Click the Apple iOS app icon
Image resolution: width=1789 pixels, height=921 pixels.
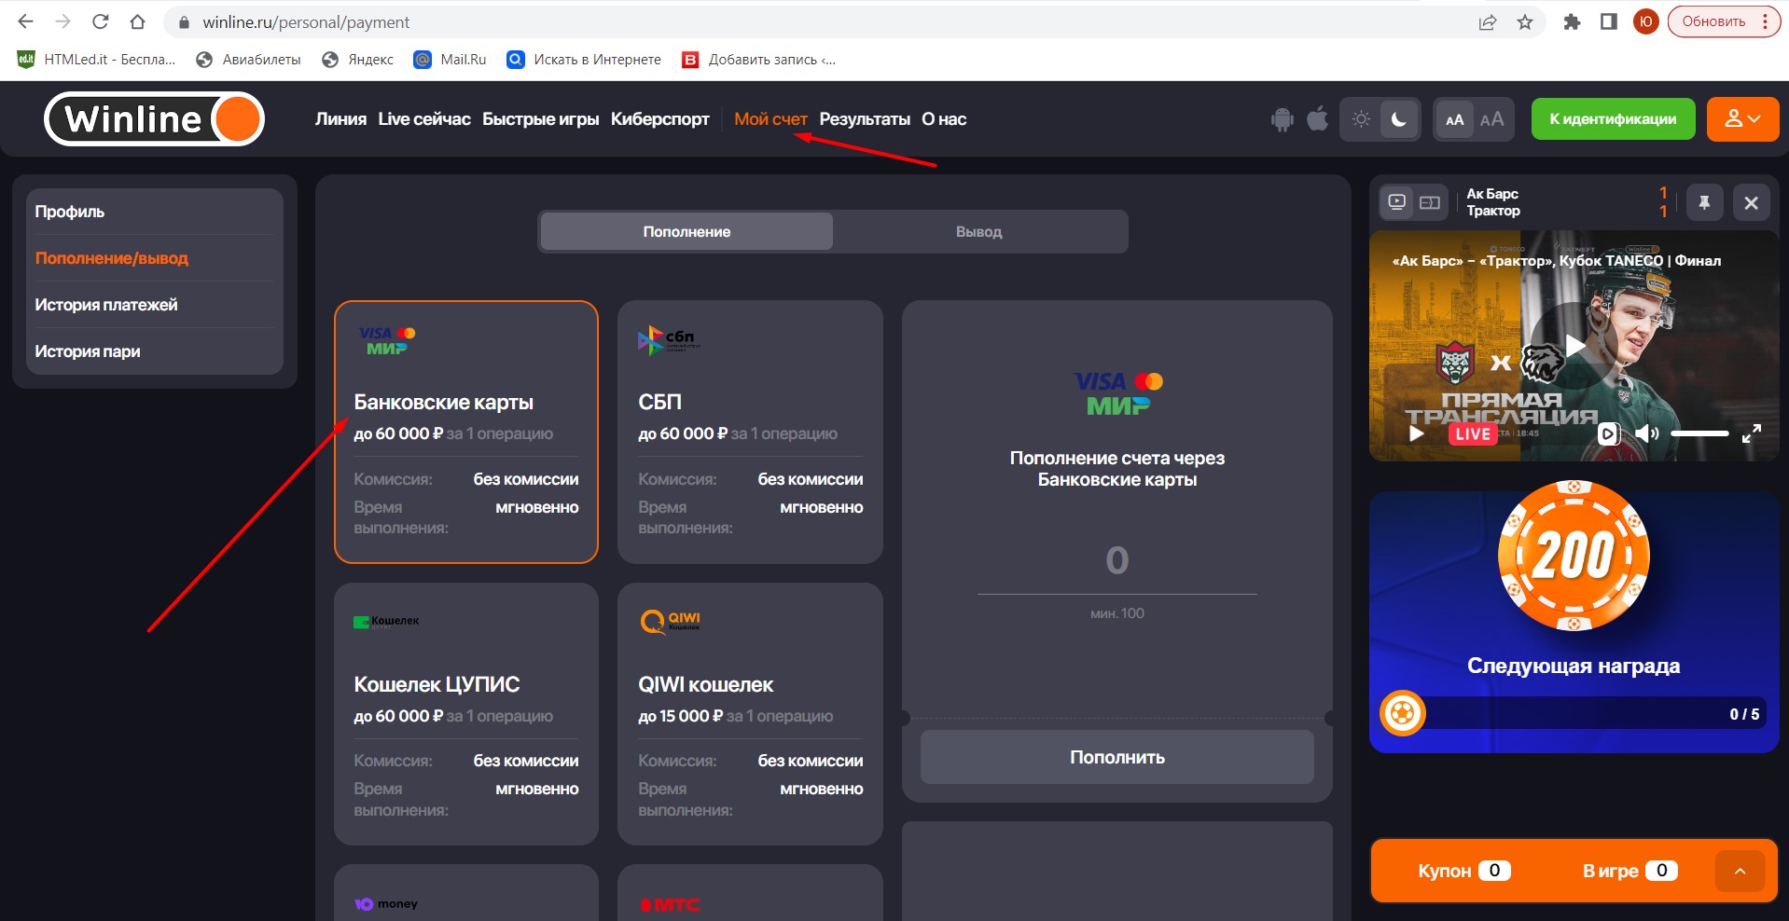pyautogui.click(x=1317, y=119)
